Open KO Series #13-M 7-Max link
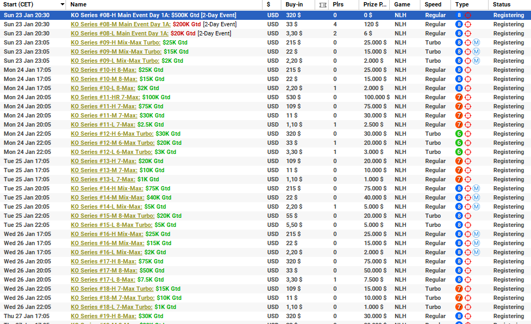 [x=104, y=171]
